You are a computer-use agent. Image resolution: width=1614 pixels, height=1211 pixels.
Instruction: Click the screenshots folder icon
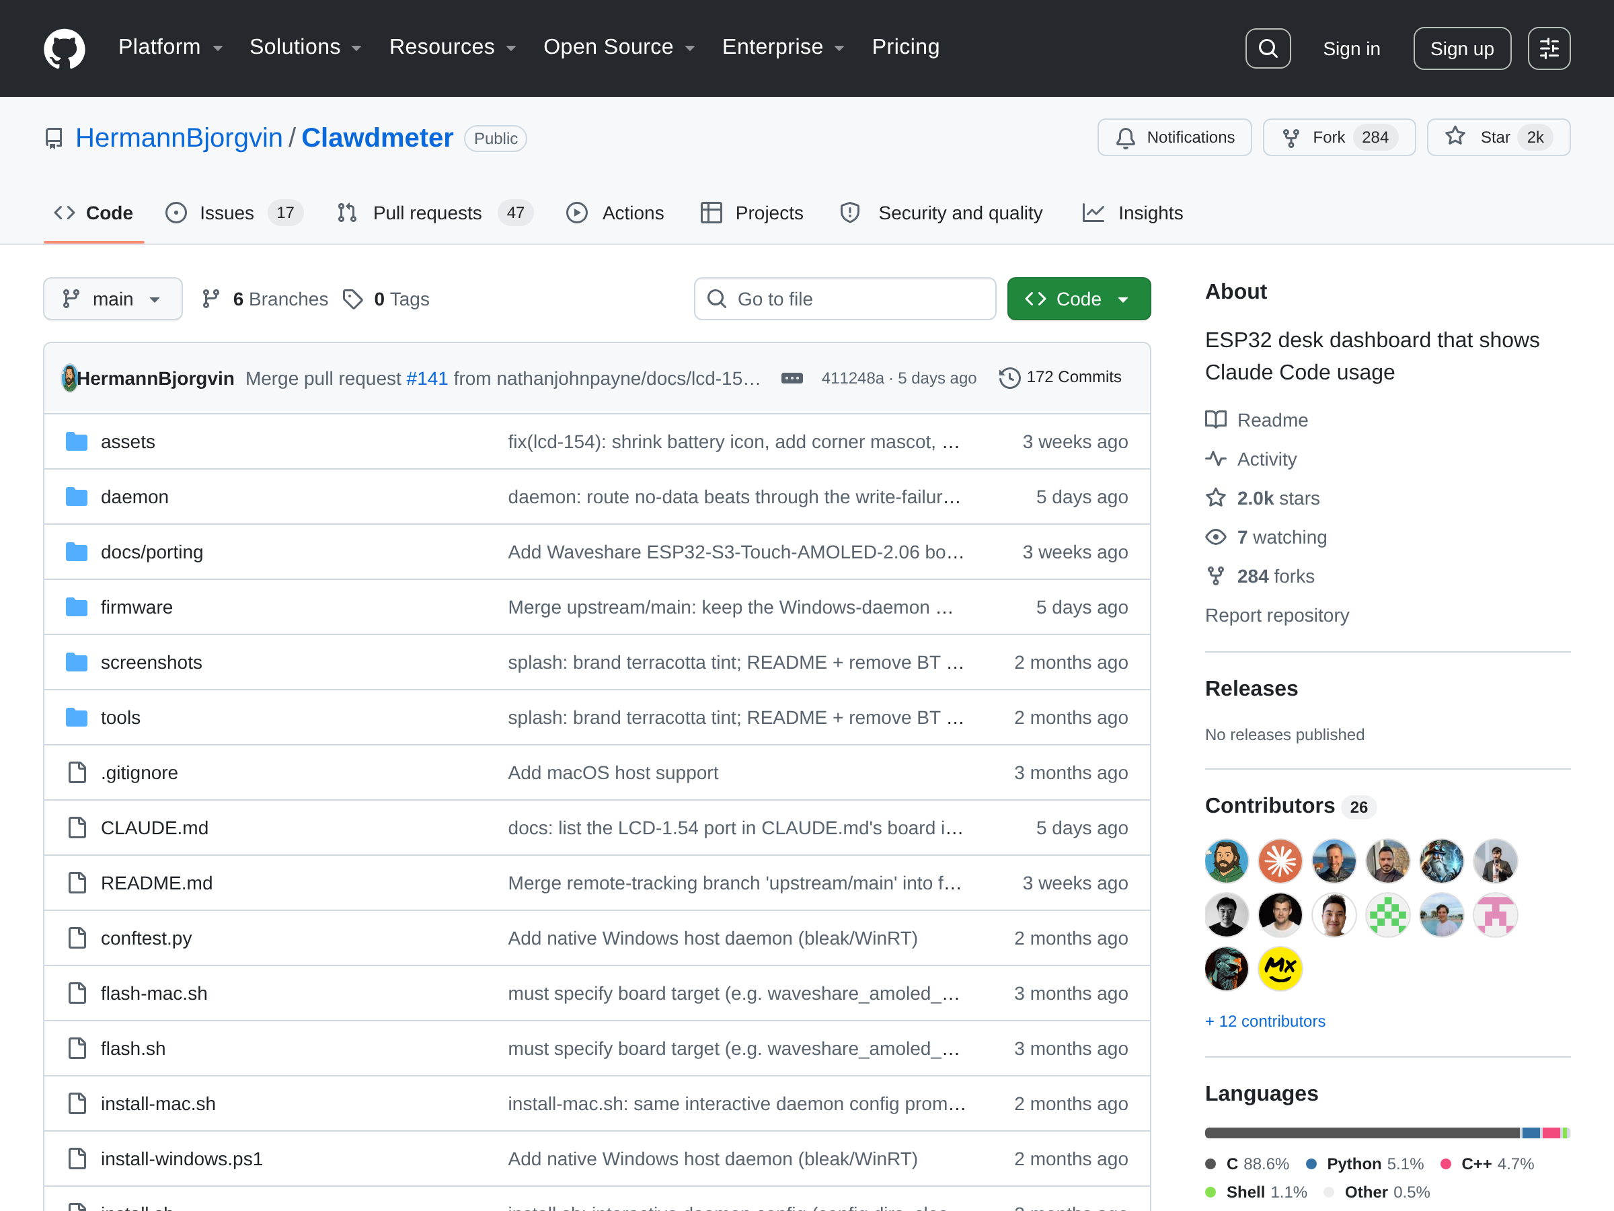click(77, 662)
